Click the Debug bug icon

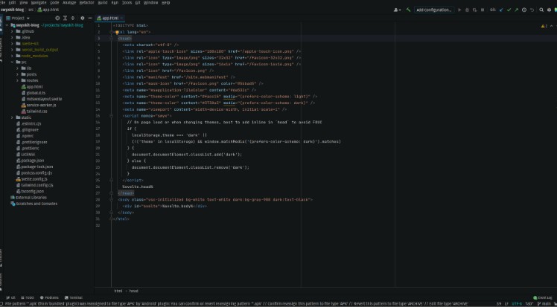467,10
